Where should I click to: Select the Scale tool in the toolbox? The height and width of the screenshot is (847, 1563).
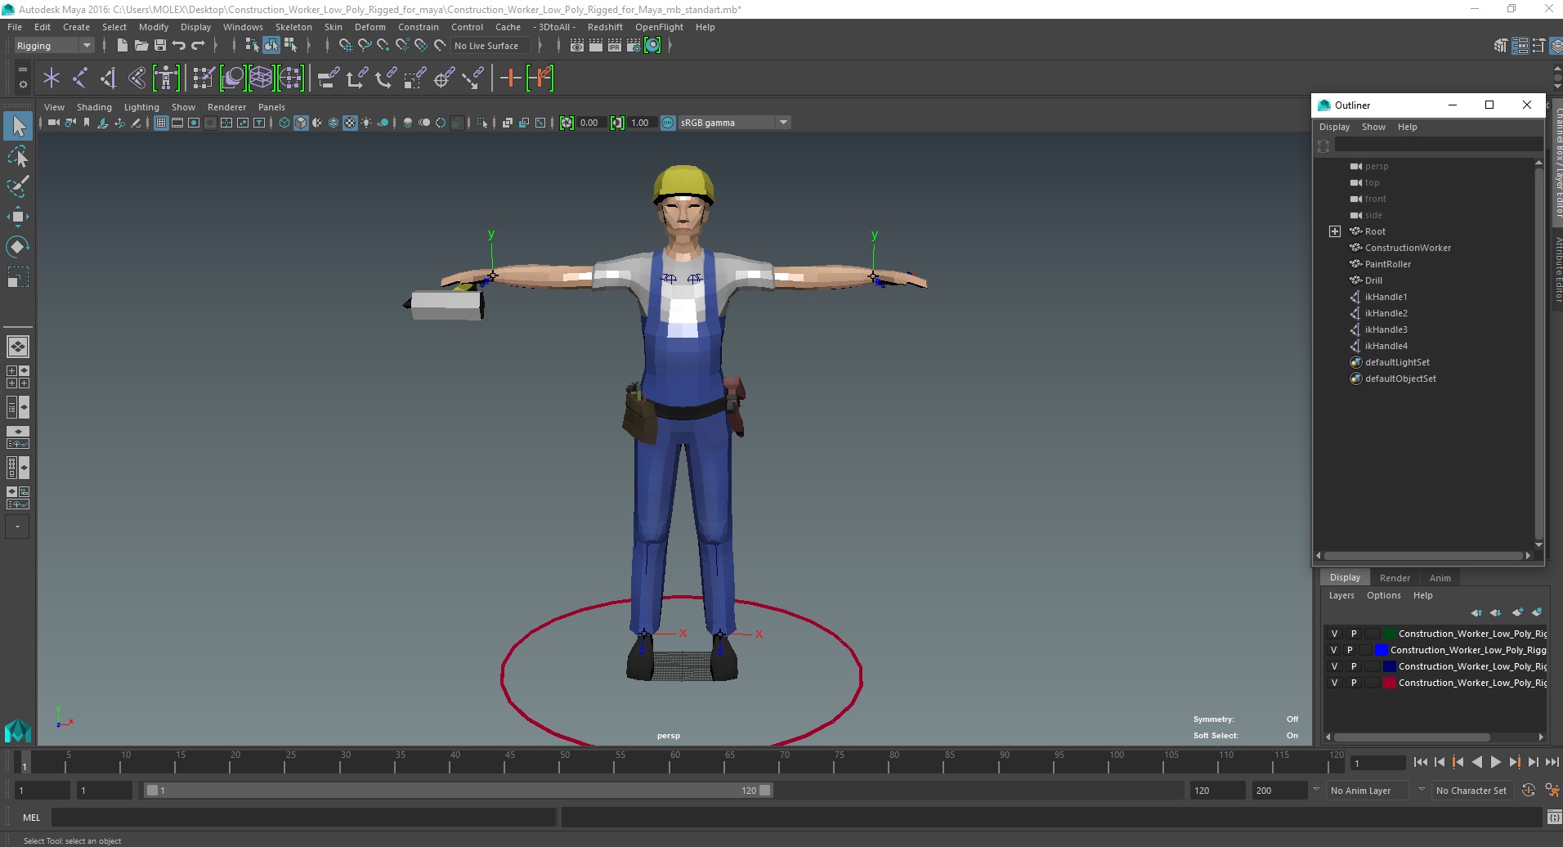pyautogui.click(x=17, y=277)
